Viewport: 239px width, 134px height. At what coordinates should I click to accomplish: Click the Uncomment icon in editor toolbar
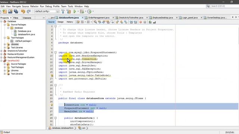click(x=154, y=22)
